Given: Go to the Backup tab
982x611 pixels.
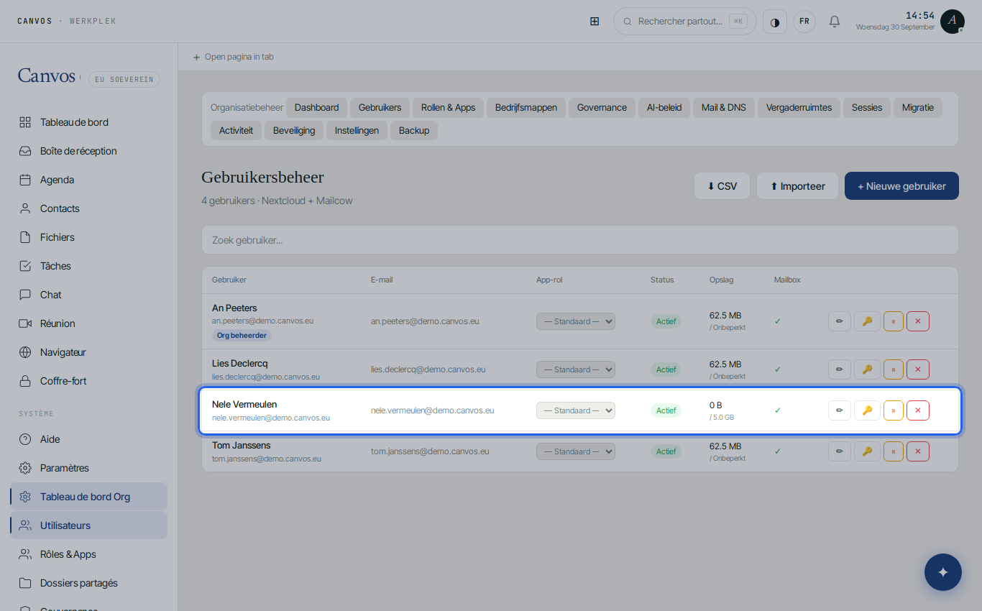Looking at the screenshot, I should (x=414, y=131).
